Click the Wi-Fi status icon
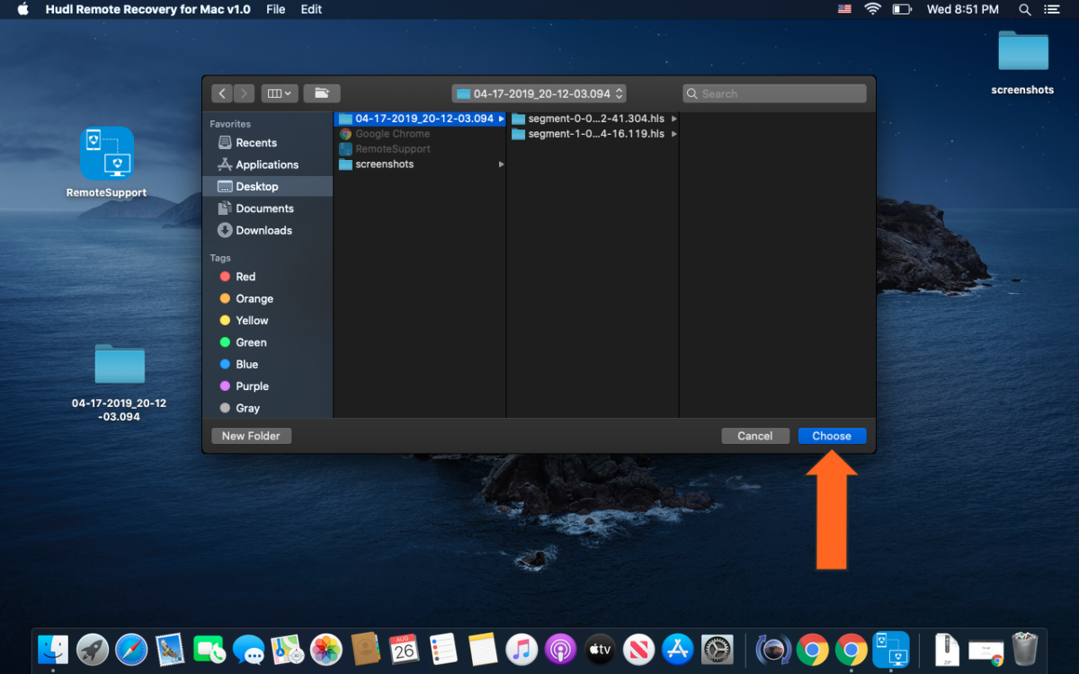The image size is (1079, 674). (x=873, y=9)
